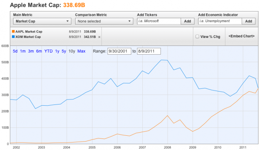Select the 6m time range
259x150 pixels.
[x=39, y=51]
